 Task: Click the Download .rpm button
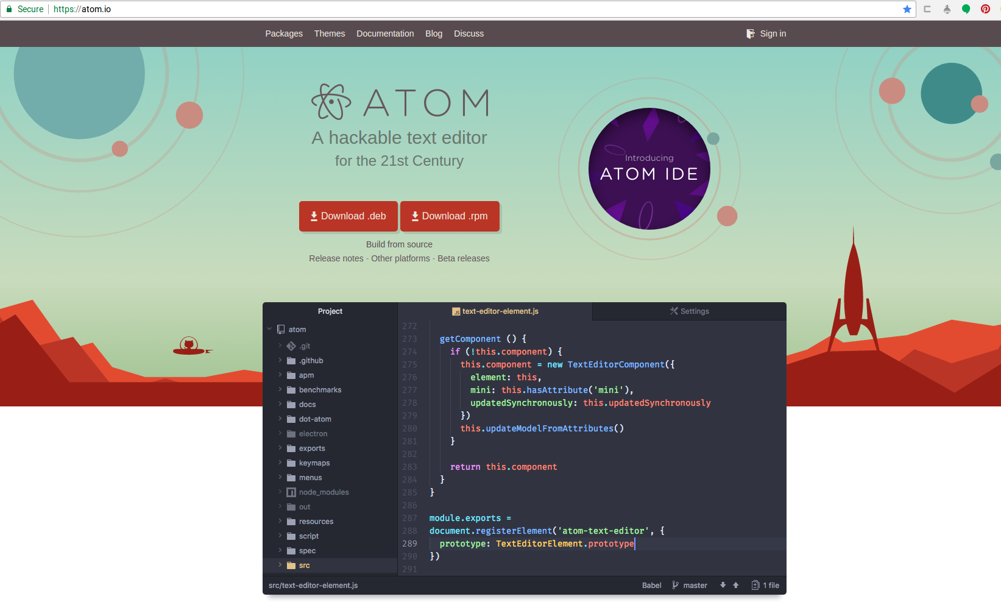coord(450,216)
